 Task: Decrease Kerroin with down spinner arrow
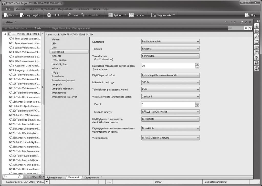197,106
